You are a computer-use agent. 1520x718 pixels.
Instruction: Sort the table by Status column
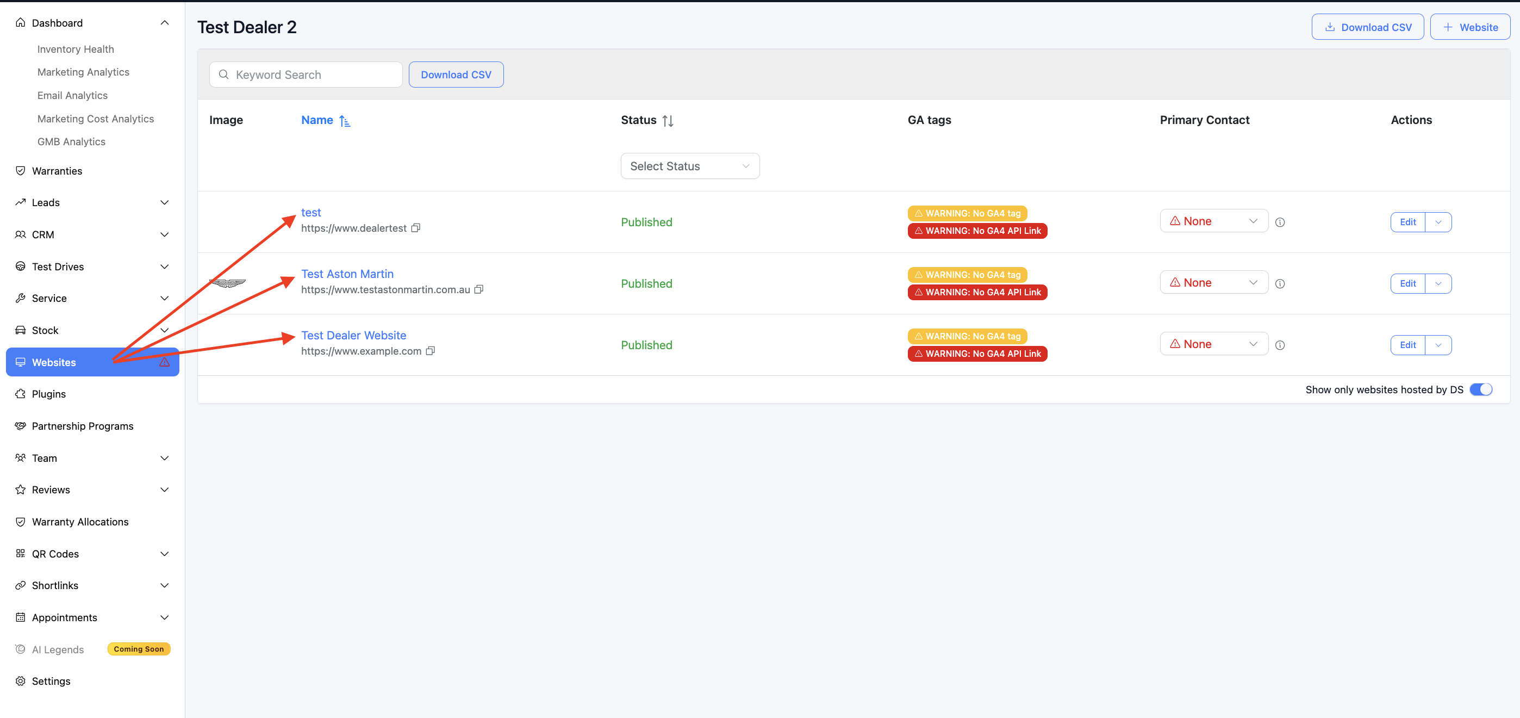[x=668, y=120]
